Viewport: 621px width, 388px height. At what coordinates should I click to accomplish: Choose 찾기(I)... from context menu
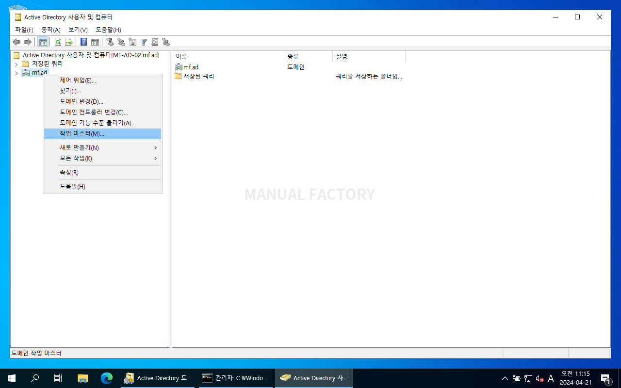click(x=102, y=91)
